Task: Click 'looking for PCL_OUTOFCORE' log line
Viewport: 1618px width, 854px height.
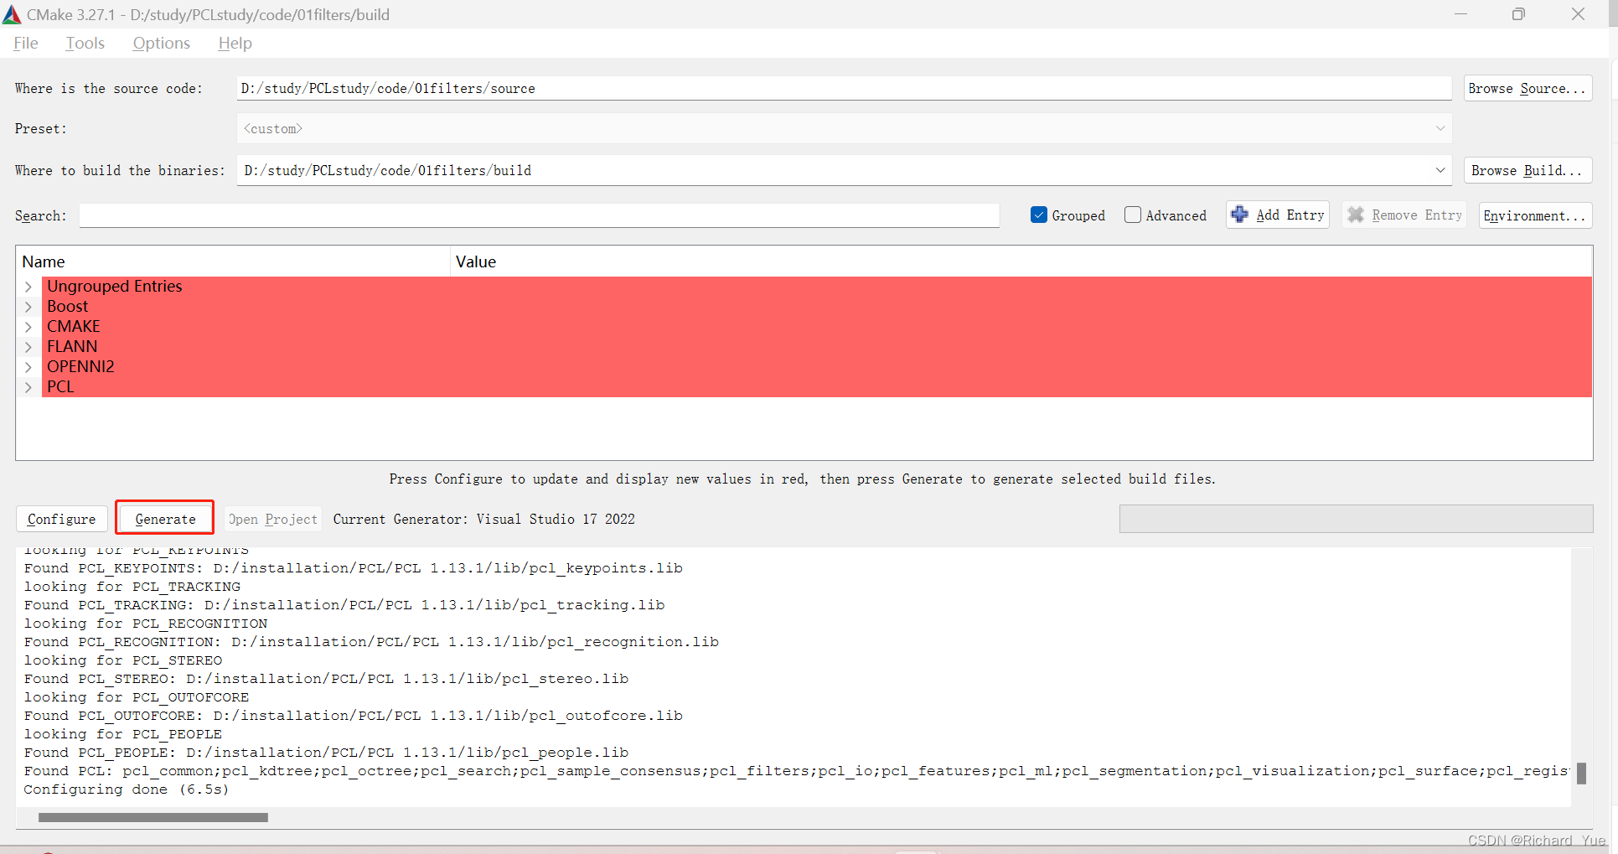Action: (x=137, y=697)
